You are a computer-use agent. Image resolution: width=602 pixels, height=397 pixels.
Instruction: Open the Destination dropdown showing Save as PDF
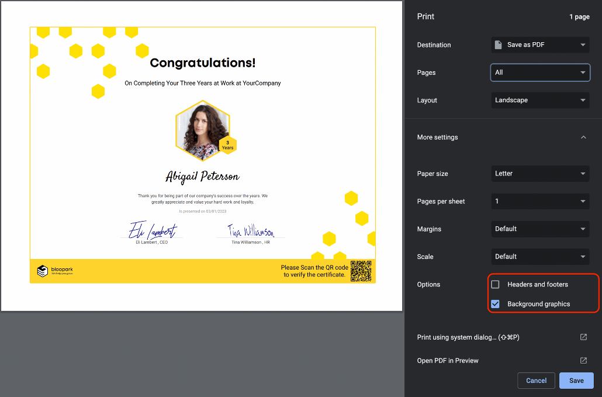click(x=540, y=44)
